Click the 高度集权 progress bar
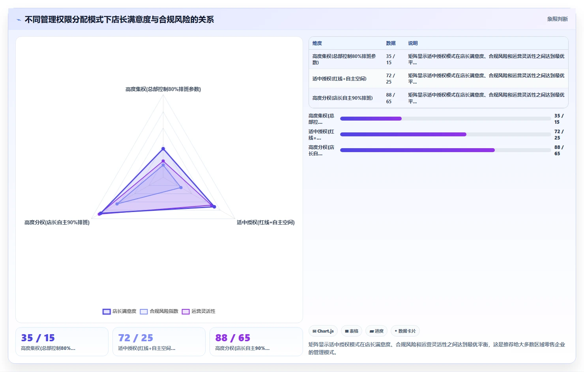This screenshot has height=372, width=584. click(445, 119)
